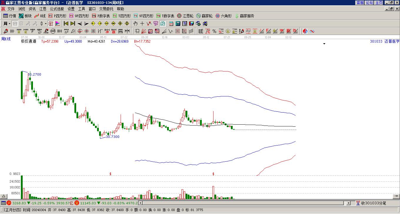Open the 9P四方形 tool

79,16
